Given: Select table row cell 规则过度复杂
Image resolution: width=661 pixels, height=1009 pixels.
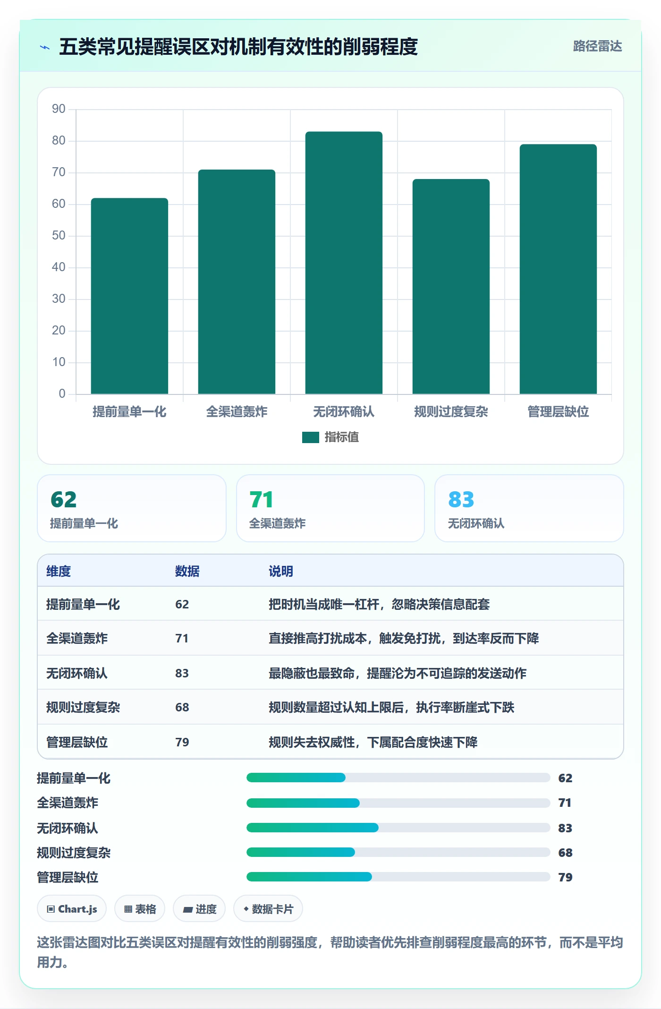Looking at the screenshot, I should [x=83, y=707].
